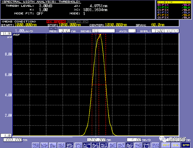193x148 pixels.
Task: Click the λc value 1031.1634nm
Action: coord(95,10)
